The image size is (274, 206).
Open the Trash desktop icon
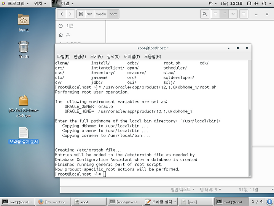24,49
